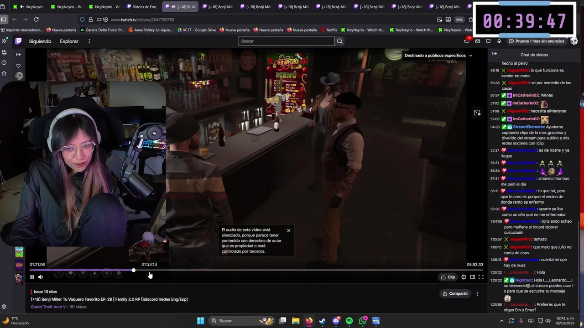The width and height of the screenshot is (584, 328).
Task: Open the 11°C weather widget
Action: [x=15, y=321]
